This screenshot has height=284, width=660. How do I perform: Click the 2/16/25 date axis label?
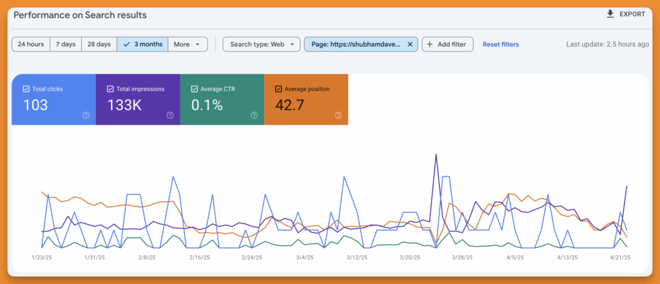199,257
